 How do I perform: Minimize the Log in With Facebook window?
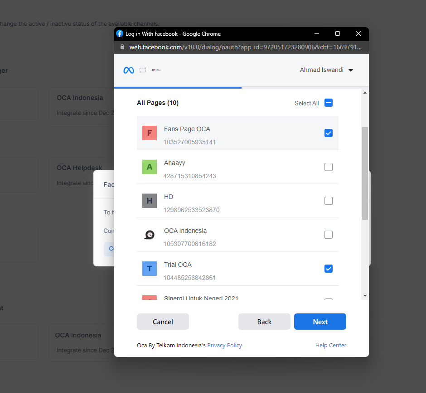pos(316,33)
